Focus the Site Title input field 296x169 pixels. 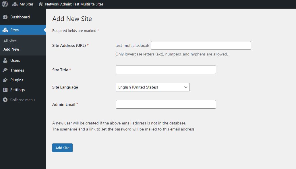(166, 70)
